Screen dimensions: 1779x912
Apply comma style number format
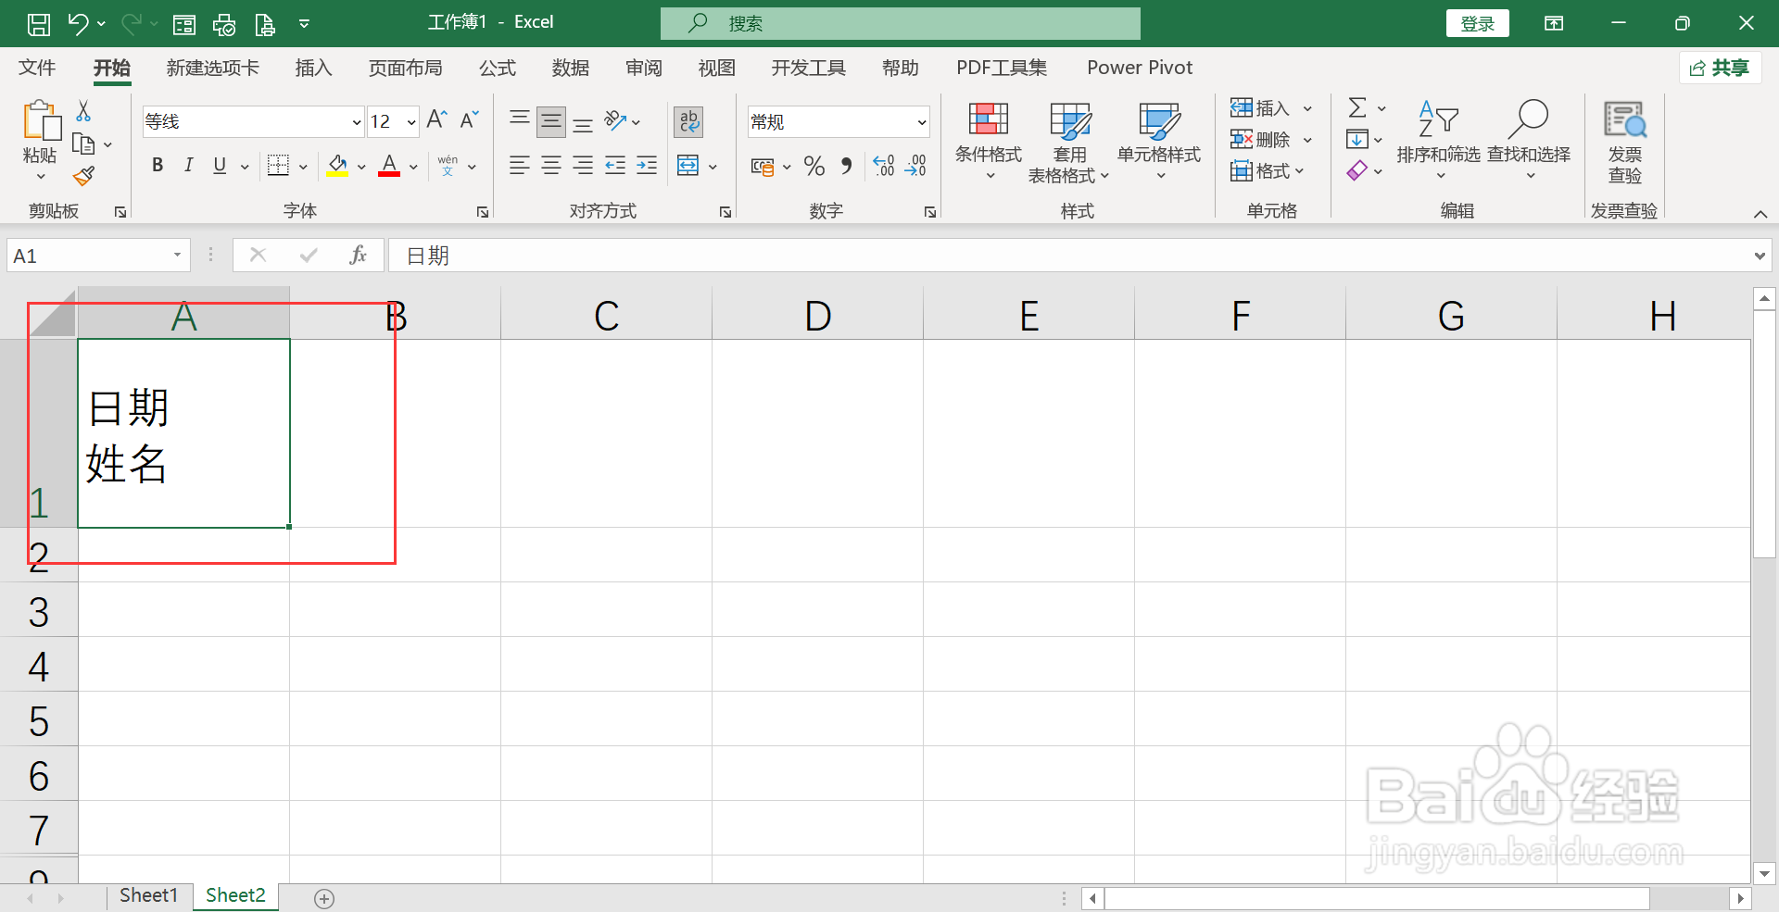847,166
